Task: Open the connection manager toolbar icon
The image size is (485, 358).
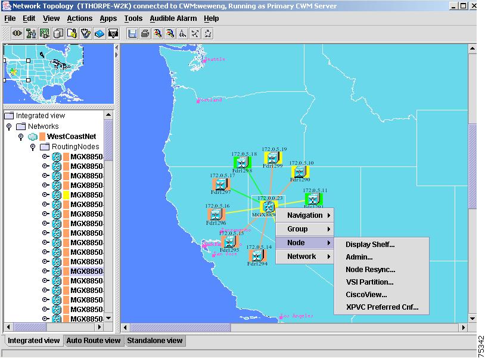Action: point(17,33)
